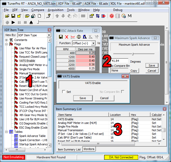Viewport: 171px width, 162px height.
Task: Collapse the Flags tree node
Action: (x=6, y=44)
